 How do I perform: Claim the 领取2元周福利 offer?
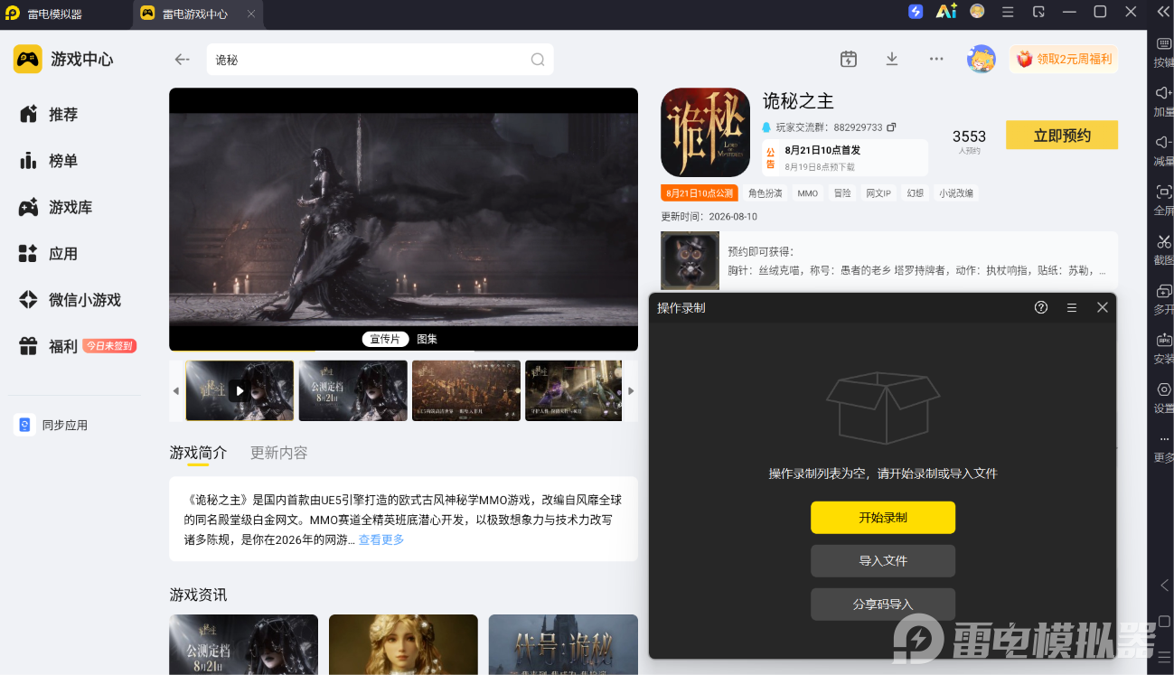1064,59
